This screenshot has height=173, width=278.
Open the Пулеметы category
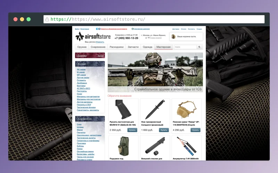tap(81, 80)
